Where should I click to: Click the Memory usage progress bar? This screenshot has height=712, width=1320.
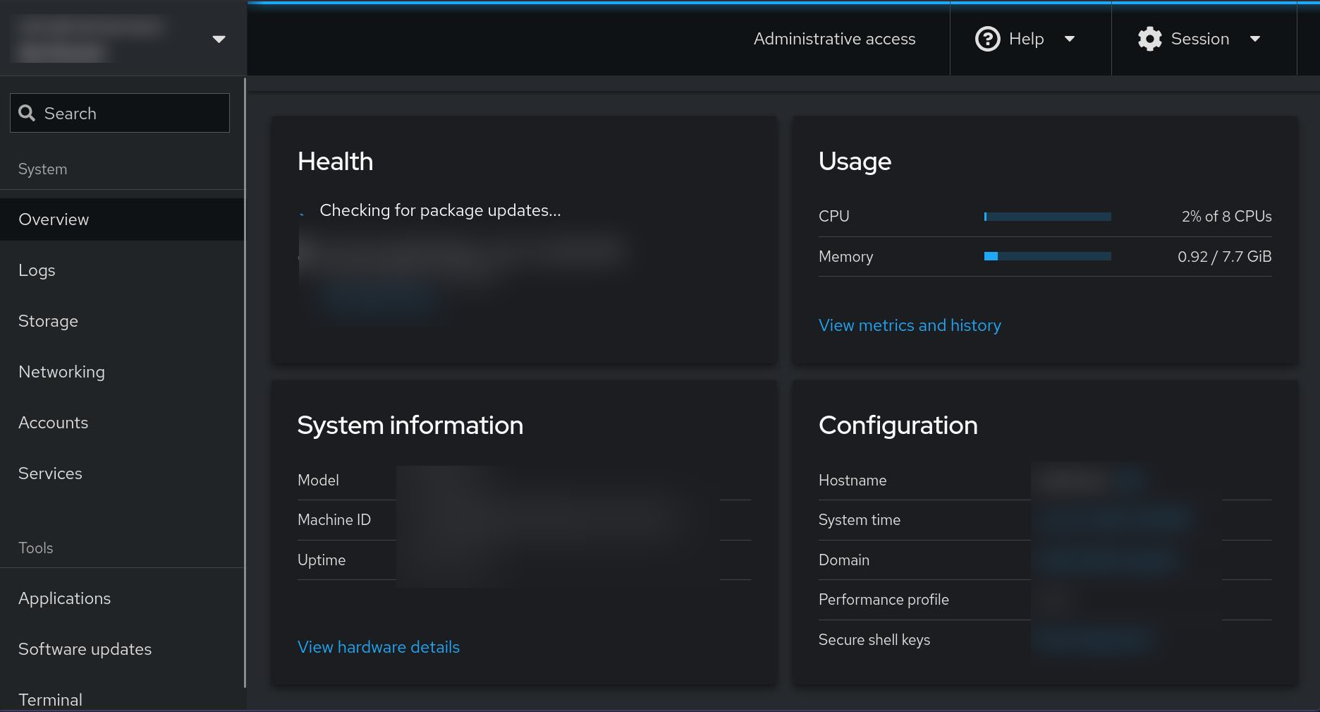1047,256
